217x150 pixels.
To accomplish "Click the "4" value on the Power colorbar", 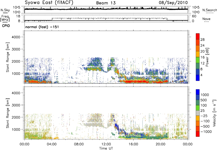I will (x=202, y=75).
